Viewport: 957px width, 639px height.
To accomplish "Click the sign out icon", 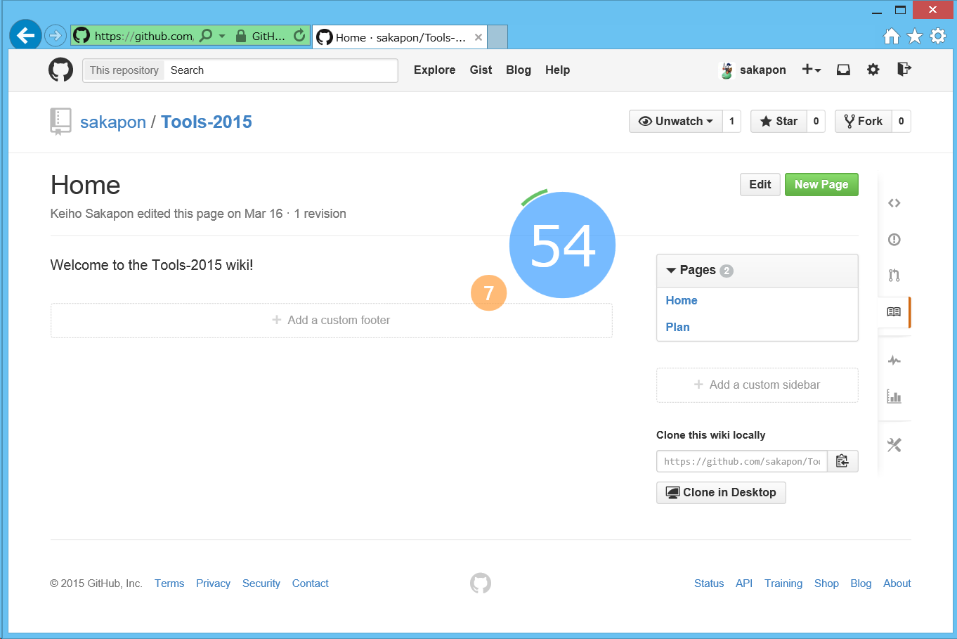I will point(904,68).
